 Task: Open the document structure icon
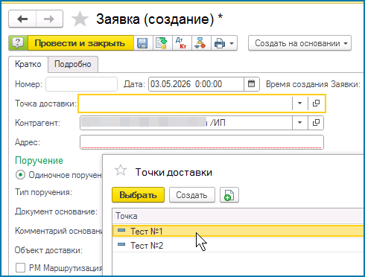point(201,43)
